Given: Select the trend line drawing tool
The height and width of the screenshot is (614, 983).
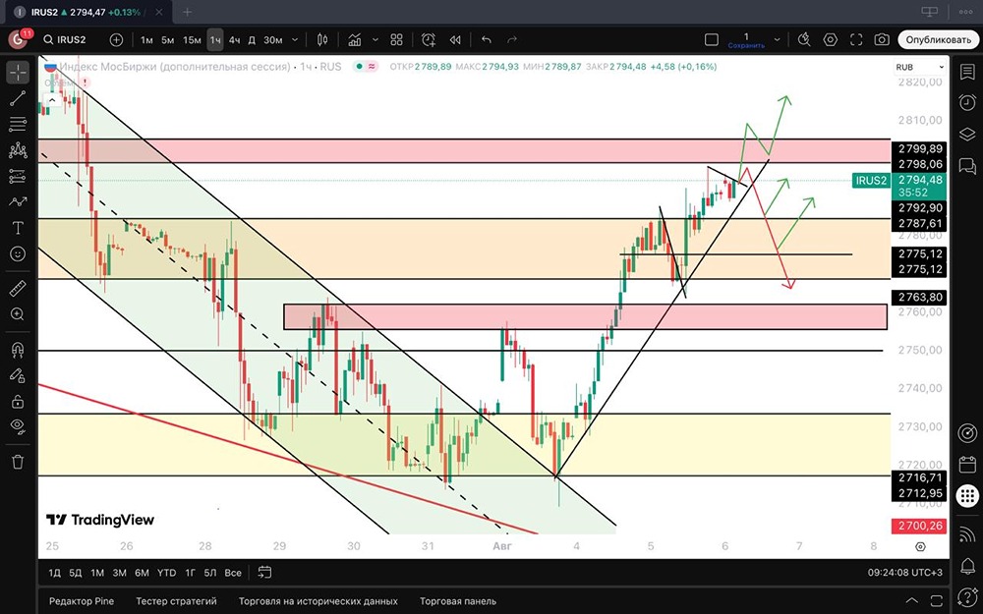Looking at the screenshot, I should click(18, 97).
